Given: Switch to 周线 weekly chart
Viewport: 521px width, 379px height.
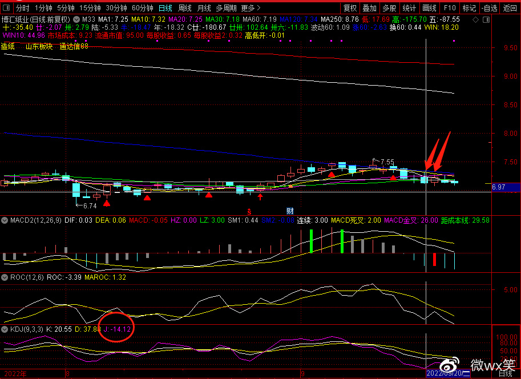Looking at the screenshot, I should pos(184,8).
